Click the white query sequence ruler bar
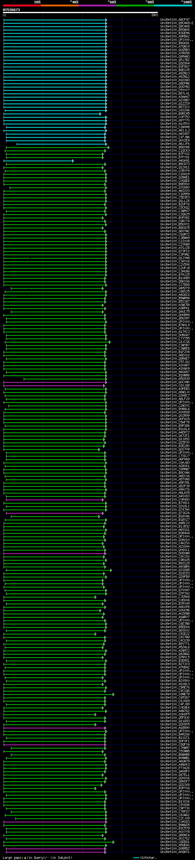The image size is (195, 860). point(80,13)
